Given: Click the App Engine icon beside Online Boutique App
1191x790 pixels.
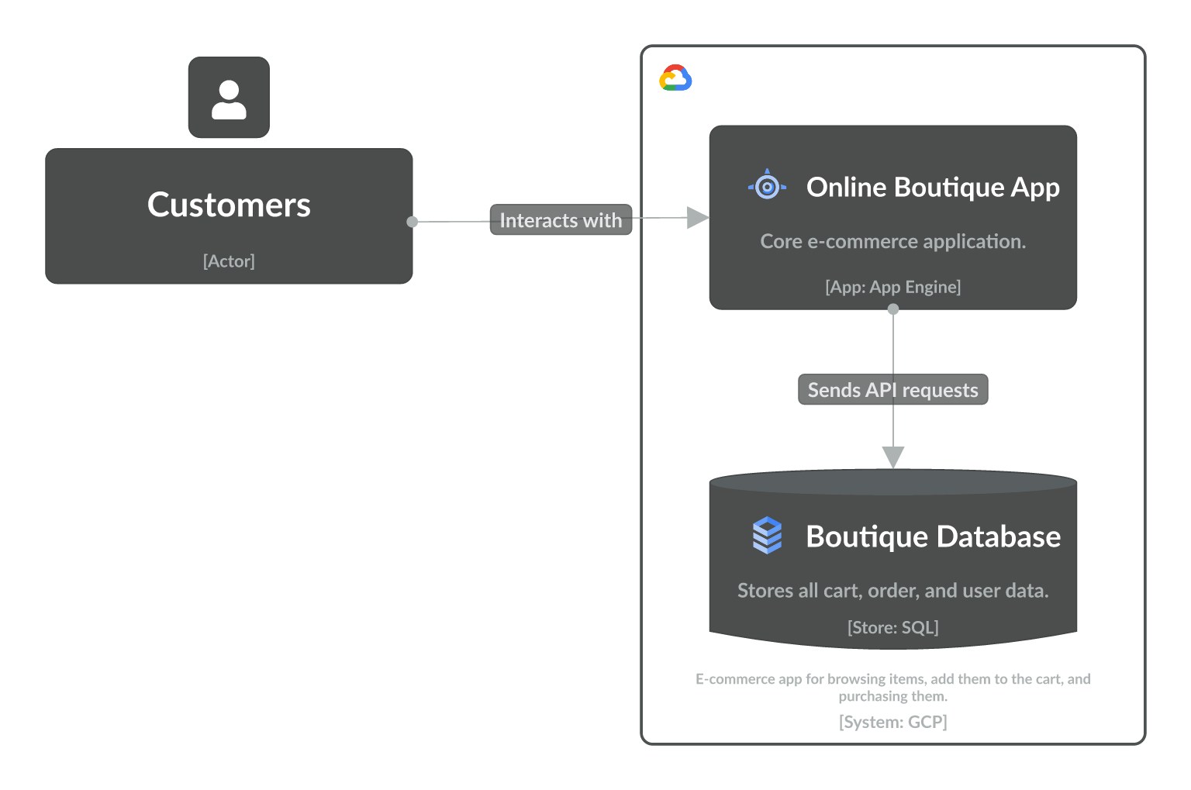Looking at the screenshot, I should (767, 185).
